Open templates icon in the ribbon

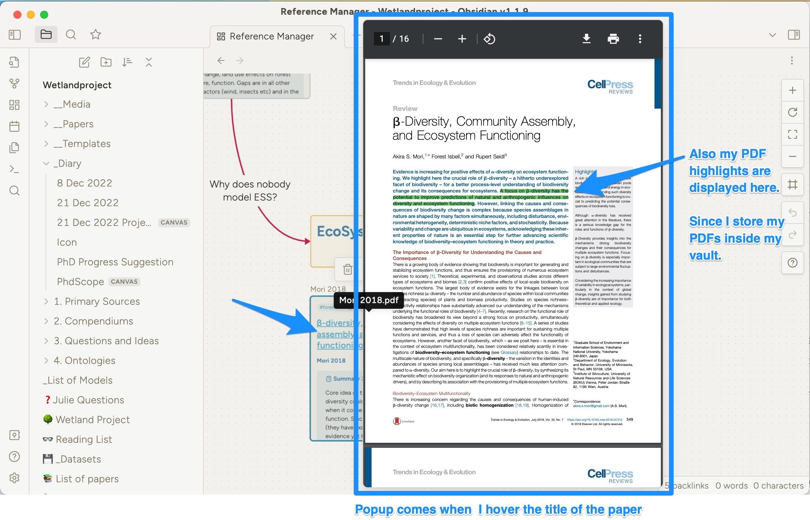click(x=14, y=148)
